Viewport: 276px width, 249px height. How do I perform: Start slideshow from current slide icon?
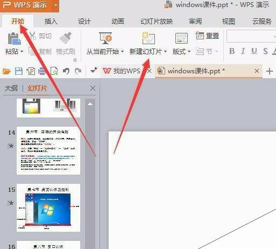(x=105, y=38)
